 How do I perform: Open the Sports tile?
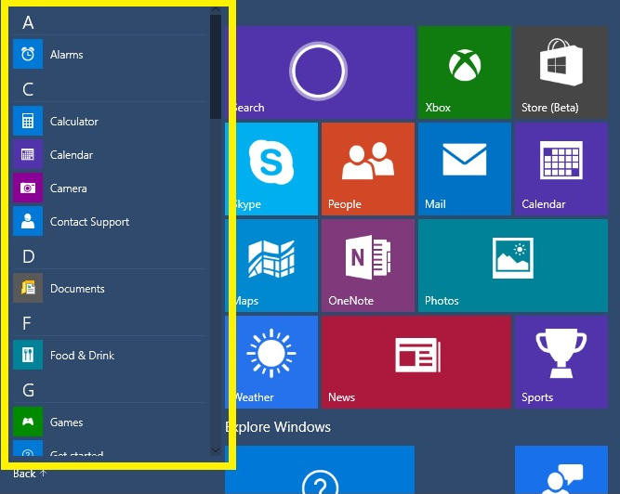561,362
